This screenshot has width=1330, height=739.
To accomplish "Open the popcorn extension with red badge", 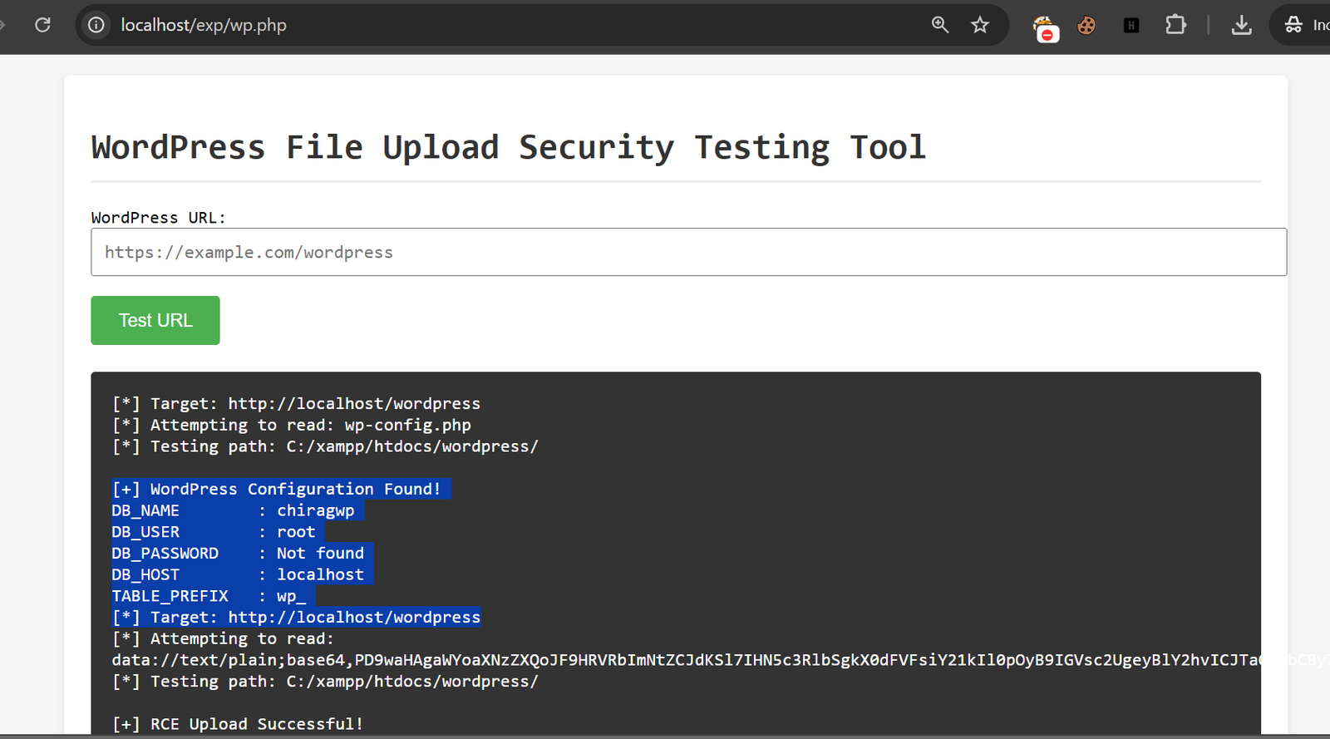I will coord(1046,27).
